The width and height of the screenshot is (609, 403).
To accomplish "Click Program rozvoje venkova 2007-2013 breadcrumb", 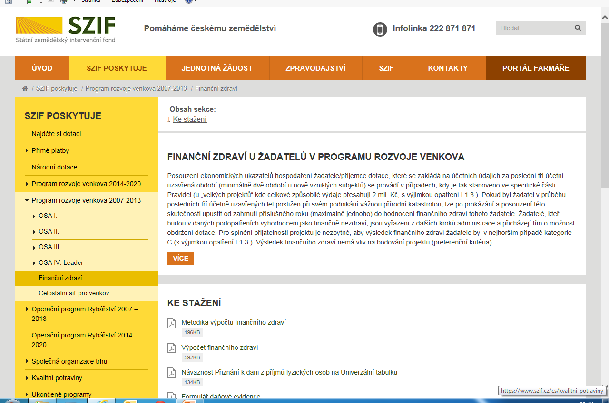I will [136, 89].
